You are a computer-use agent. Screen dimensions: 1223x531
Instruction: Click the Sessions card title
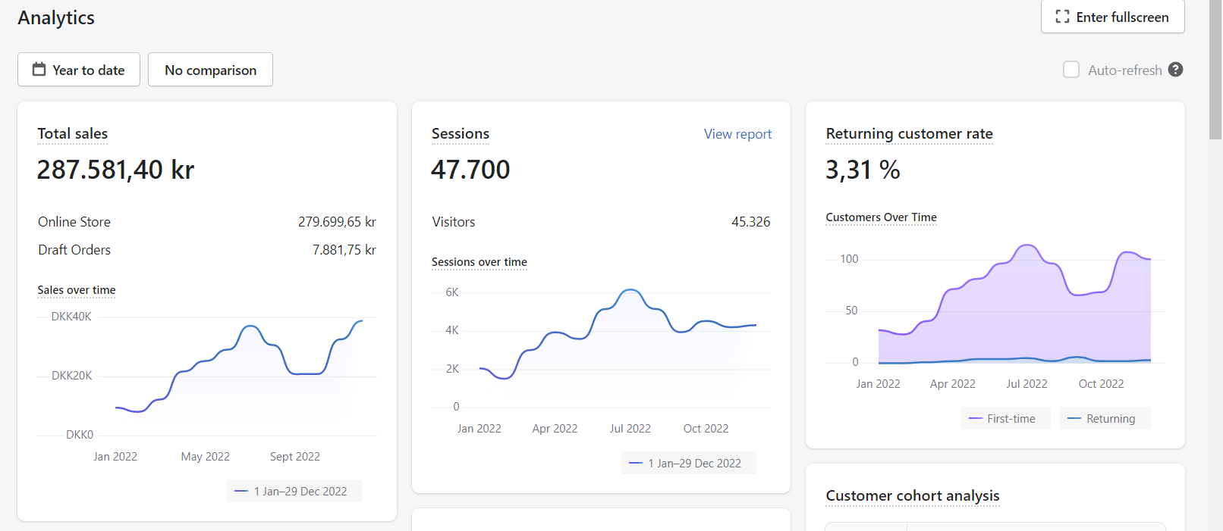coord(460,134)
